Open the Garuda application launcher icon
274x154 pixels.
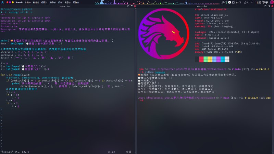2,2
